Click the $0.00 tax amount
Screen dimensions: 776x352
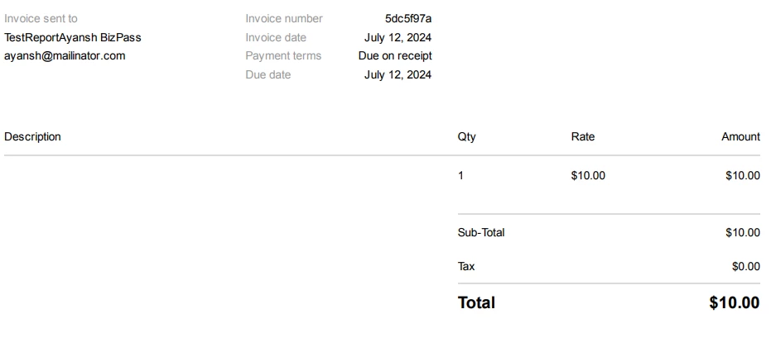(x=745, y=267)
